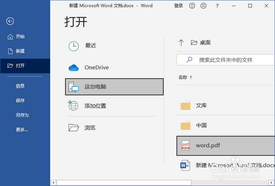This screenshot has width=275, height=186.
Task: Open the Browse folder icon
Action: click(x=73, y=127)
